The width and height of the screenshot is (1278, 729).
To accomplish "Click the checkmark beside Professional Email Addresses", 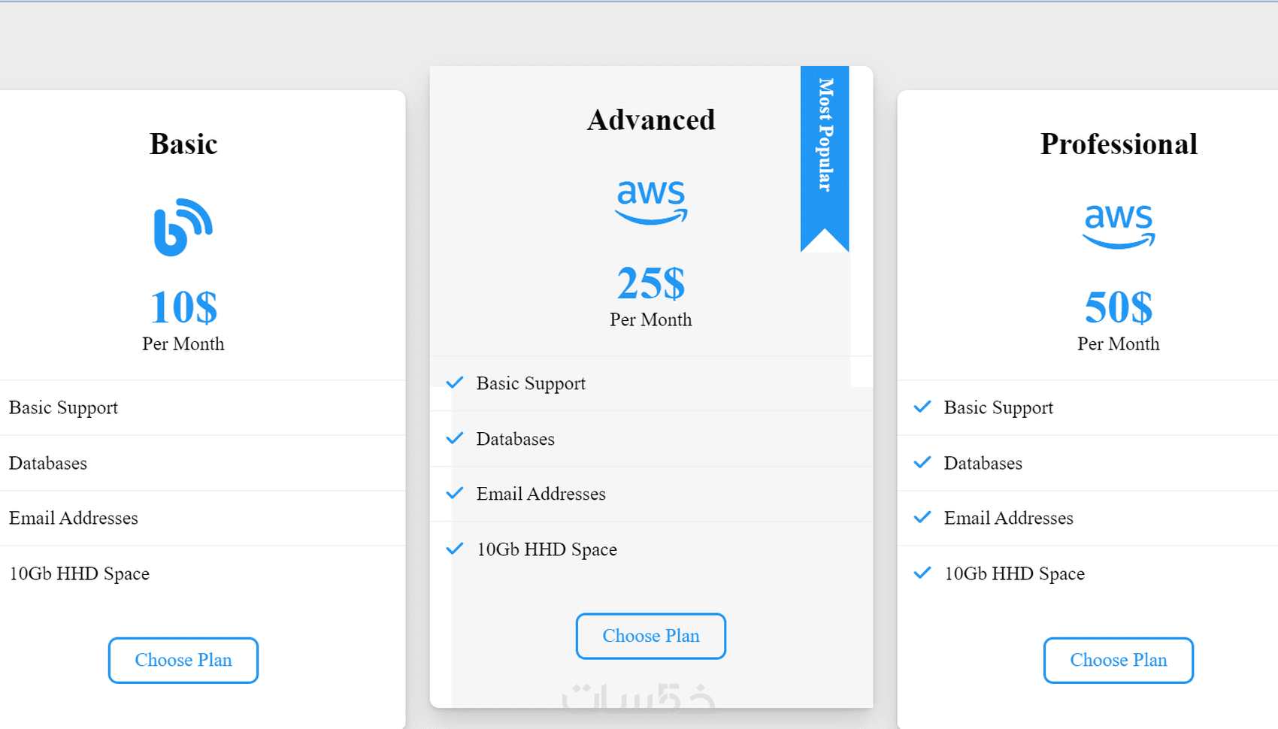I will point(922,517).
